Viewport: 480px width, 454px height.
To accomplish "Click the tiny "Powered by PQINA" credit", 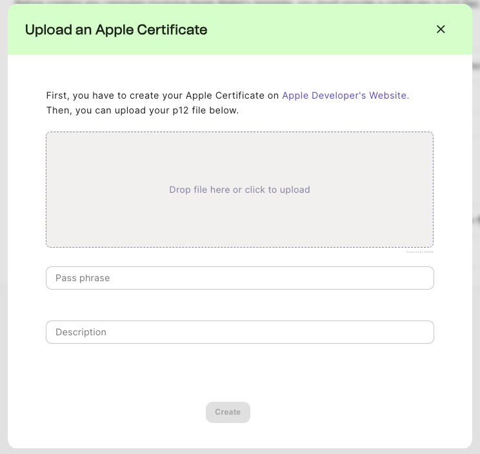I will (x=420, y=252).
